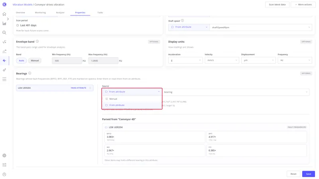Open the square-root formula sidebar icon

pyautogui.click(x=4, y=42)
